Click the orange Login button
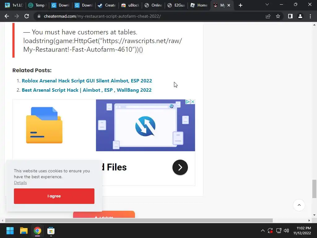This screenshot has width=317, height=238. (x=104, y=214)
